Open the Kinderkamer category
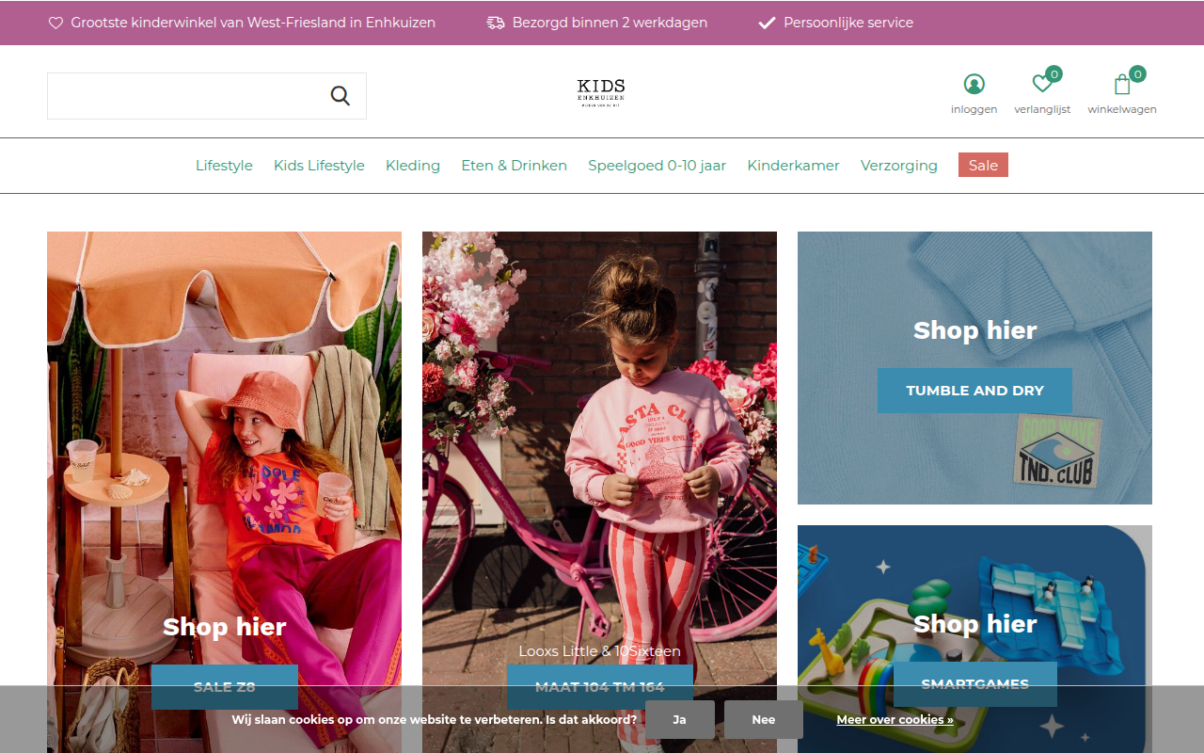Screen dimensions: 1204x753 point(793,166)
